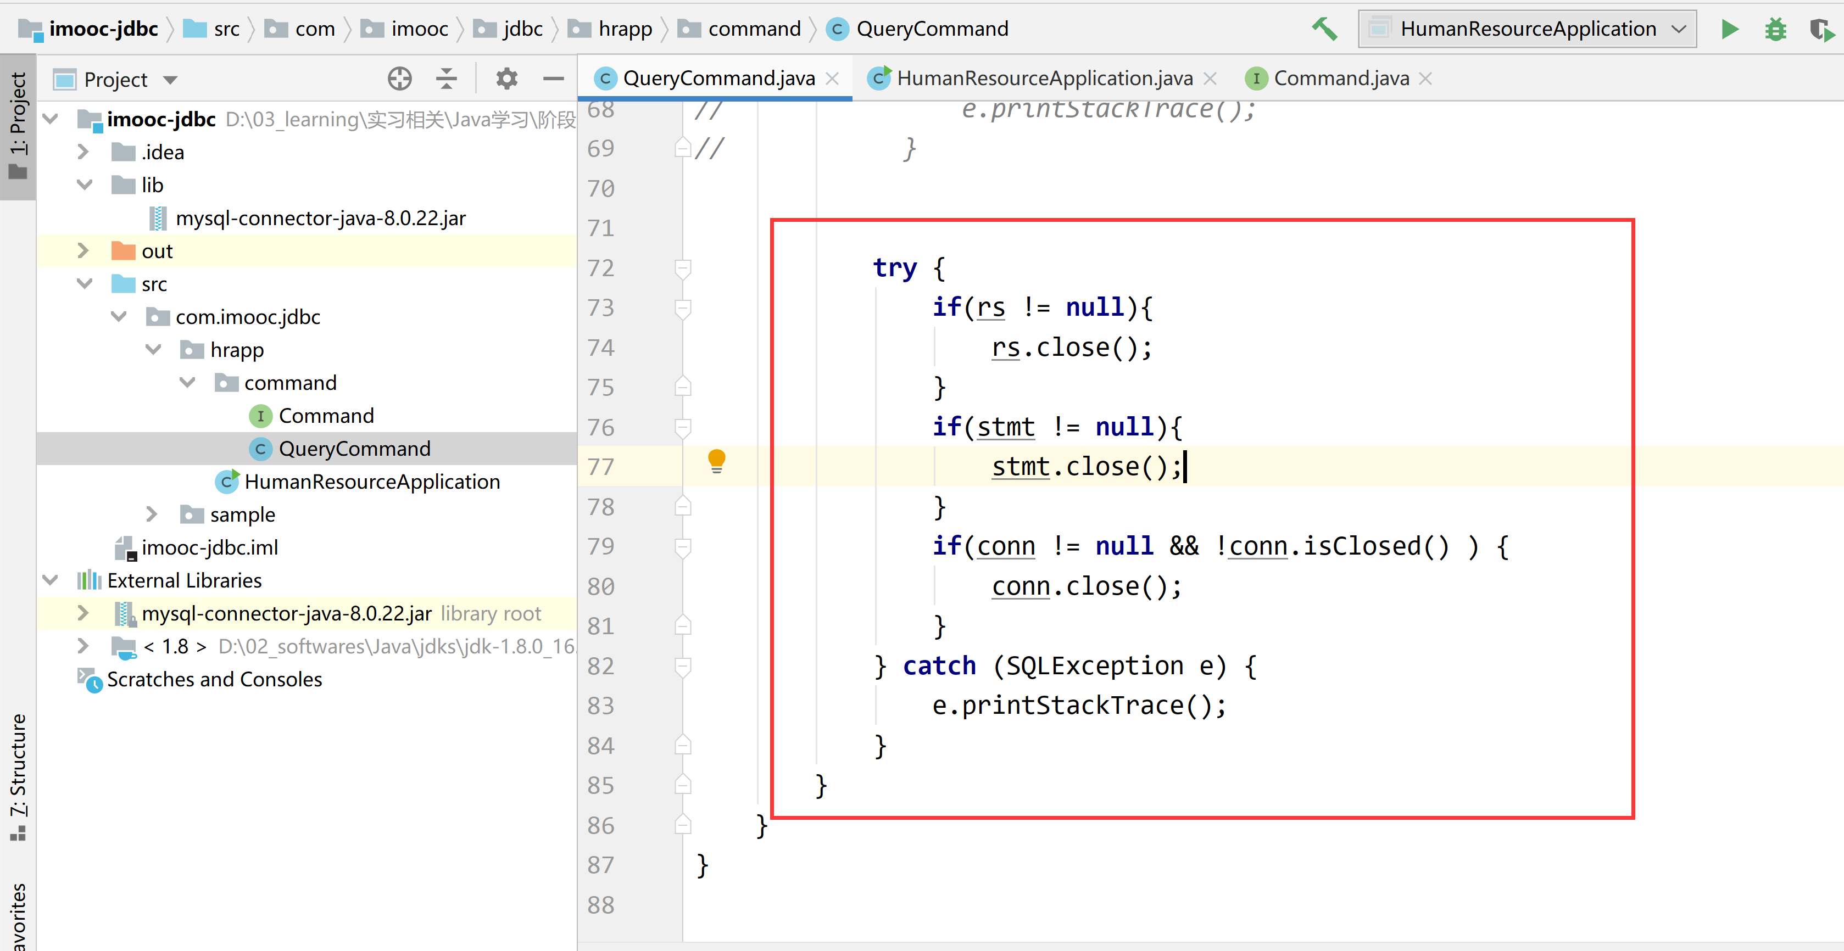
Task: Collapse all in Project panel
Action: click(x=447, y=79)
